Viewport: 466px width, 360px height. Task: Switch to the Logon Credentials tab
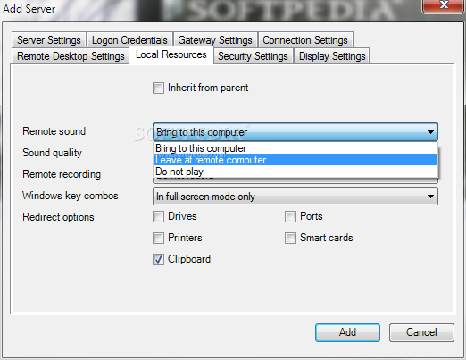pyautogui.click(x=129, y=40)
